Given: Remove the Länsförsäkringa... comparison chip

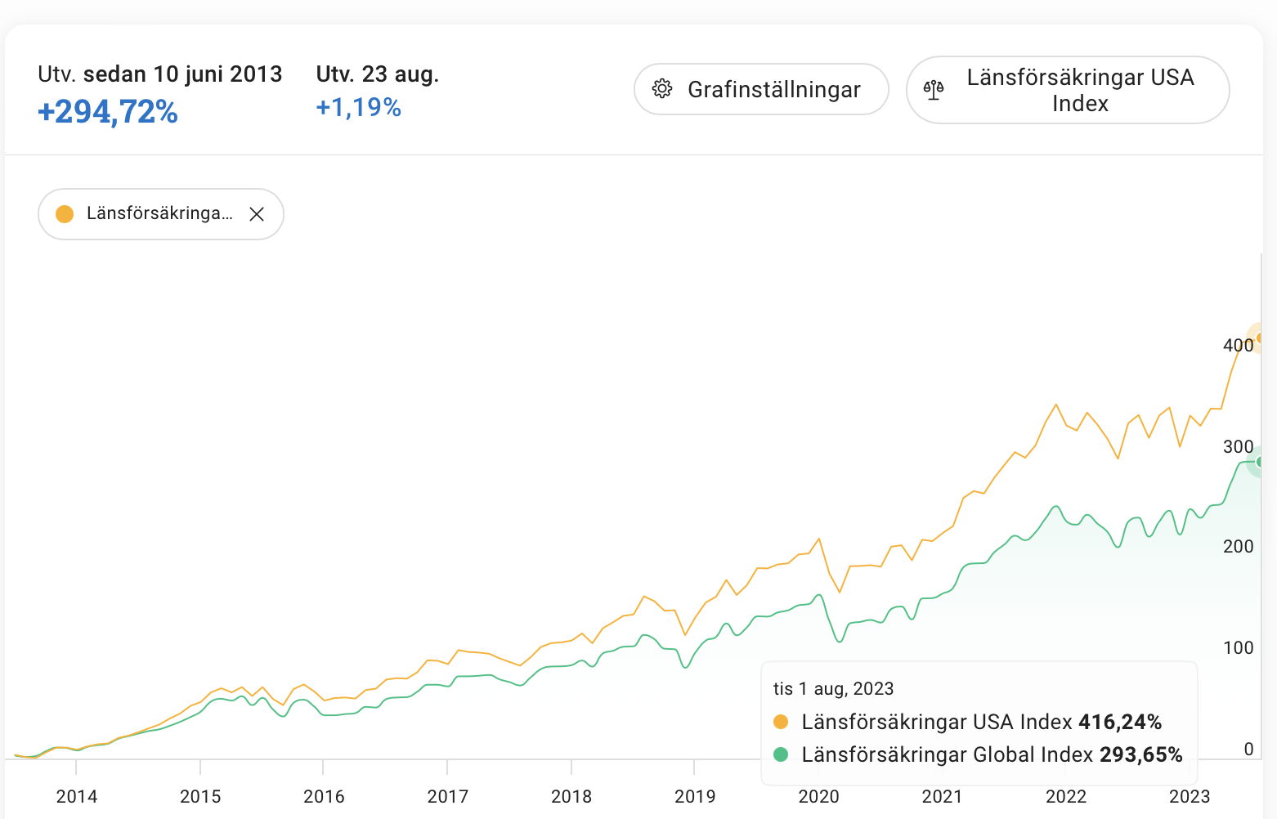Looking at the screenshot, I should (x=257, y=214).
